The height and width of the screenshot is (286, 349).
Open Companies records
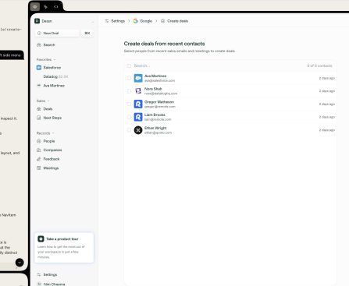tap(52, 150)
